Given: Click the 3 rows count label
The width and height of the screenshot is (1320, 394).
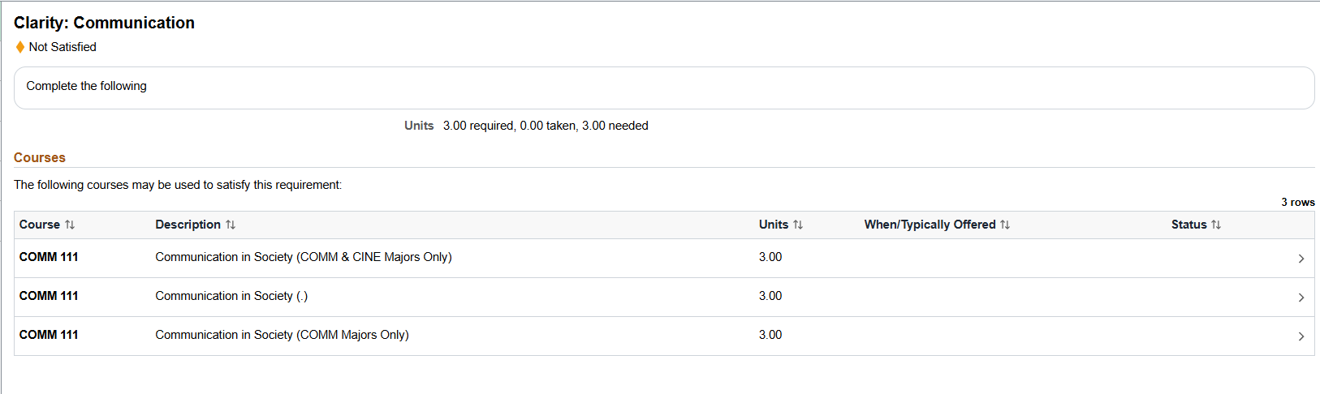Looking at the screenshot, I should [1298, 202].
